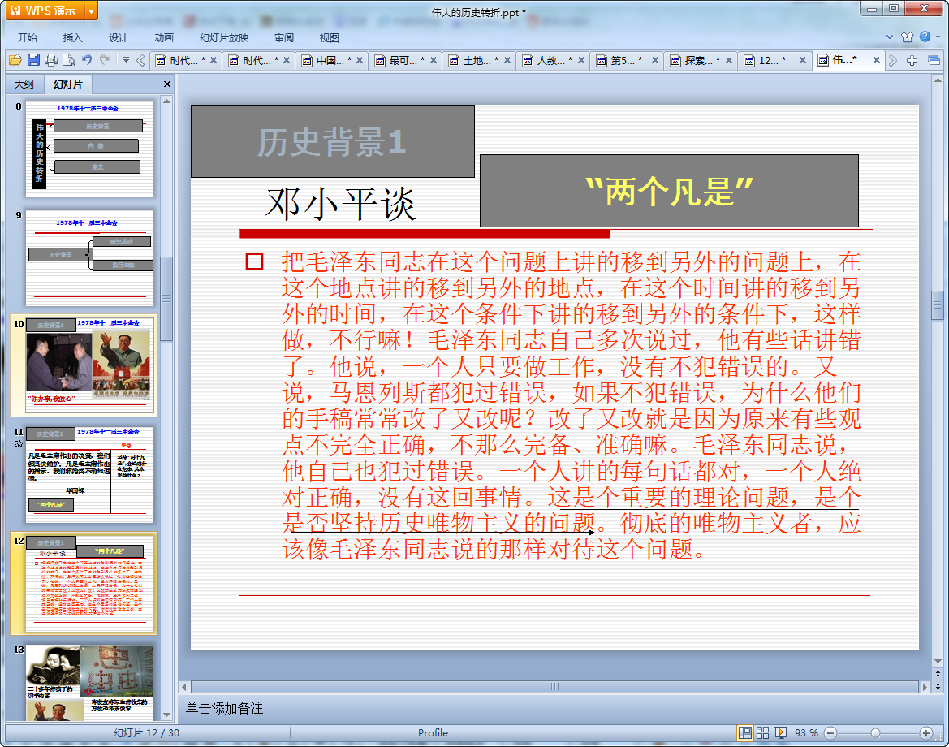Open the 审阅 menu tab
The height and width of the screenshot is (747, 949).
(284, 37)
